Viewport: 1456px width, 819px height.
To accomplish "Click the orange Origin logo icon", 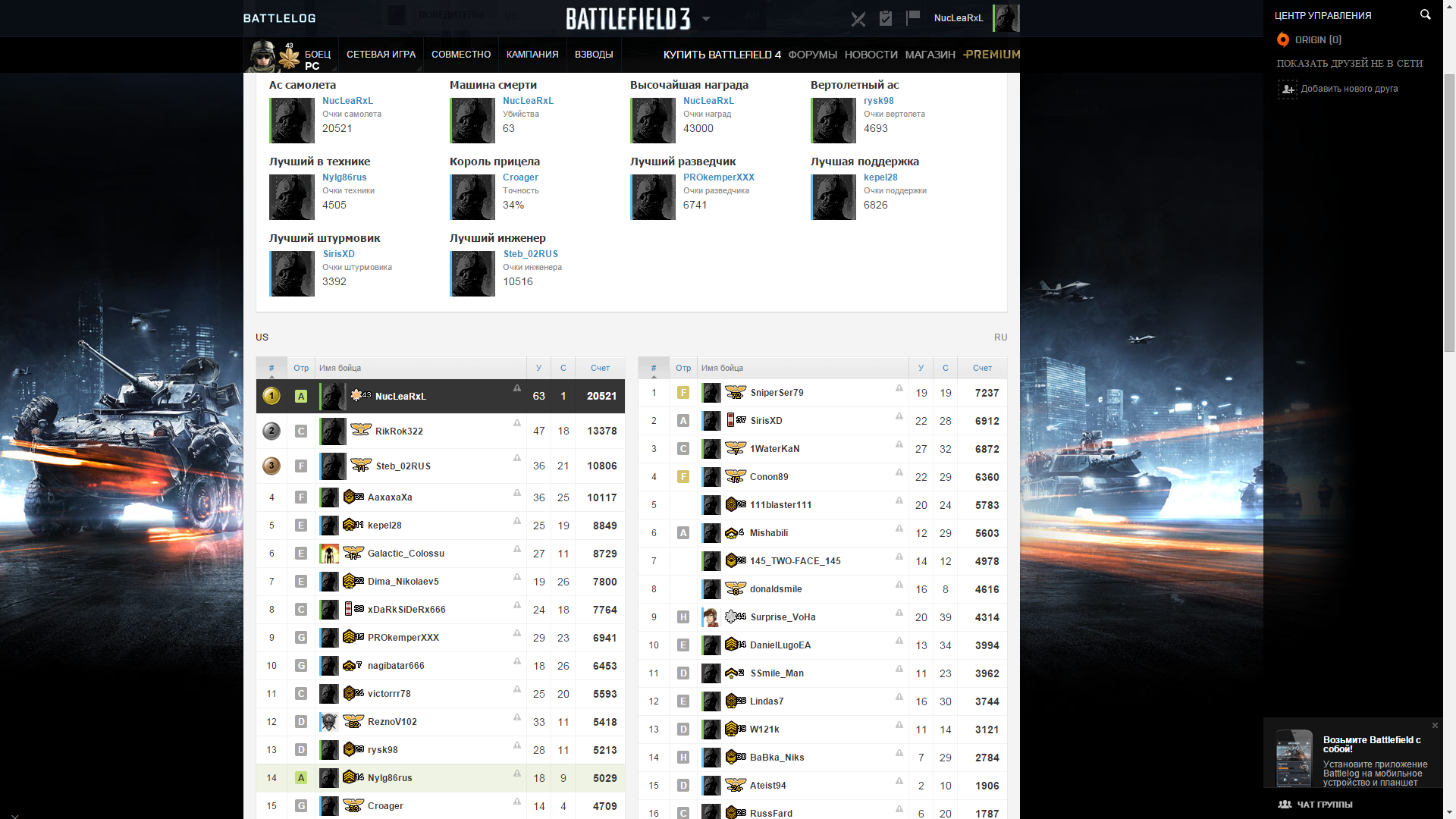I will (1282, 39).
